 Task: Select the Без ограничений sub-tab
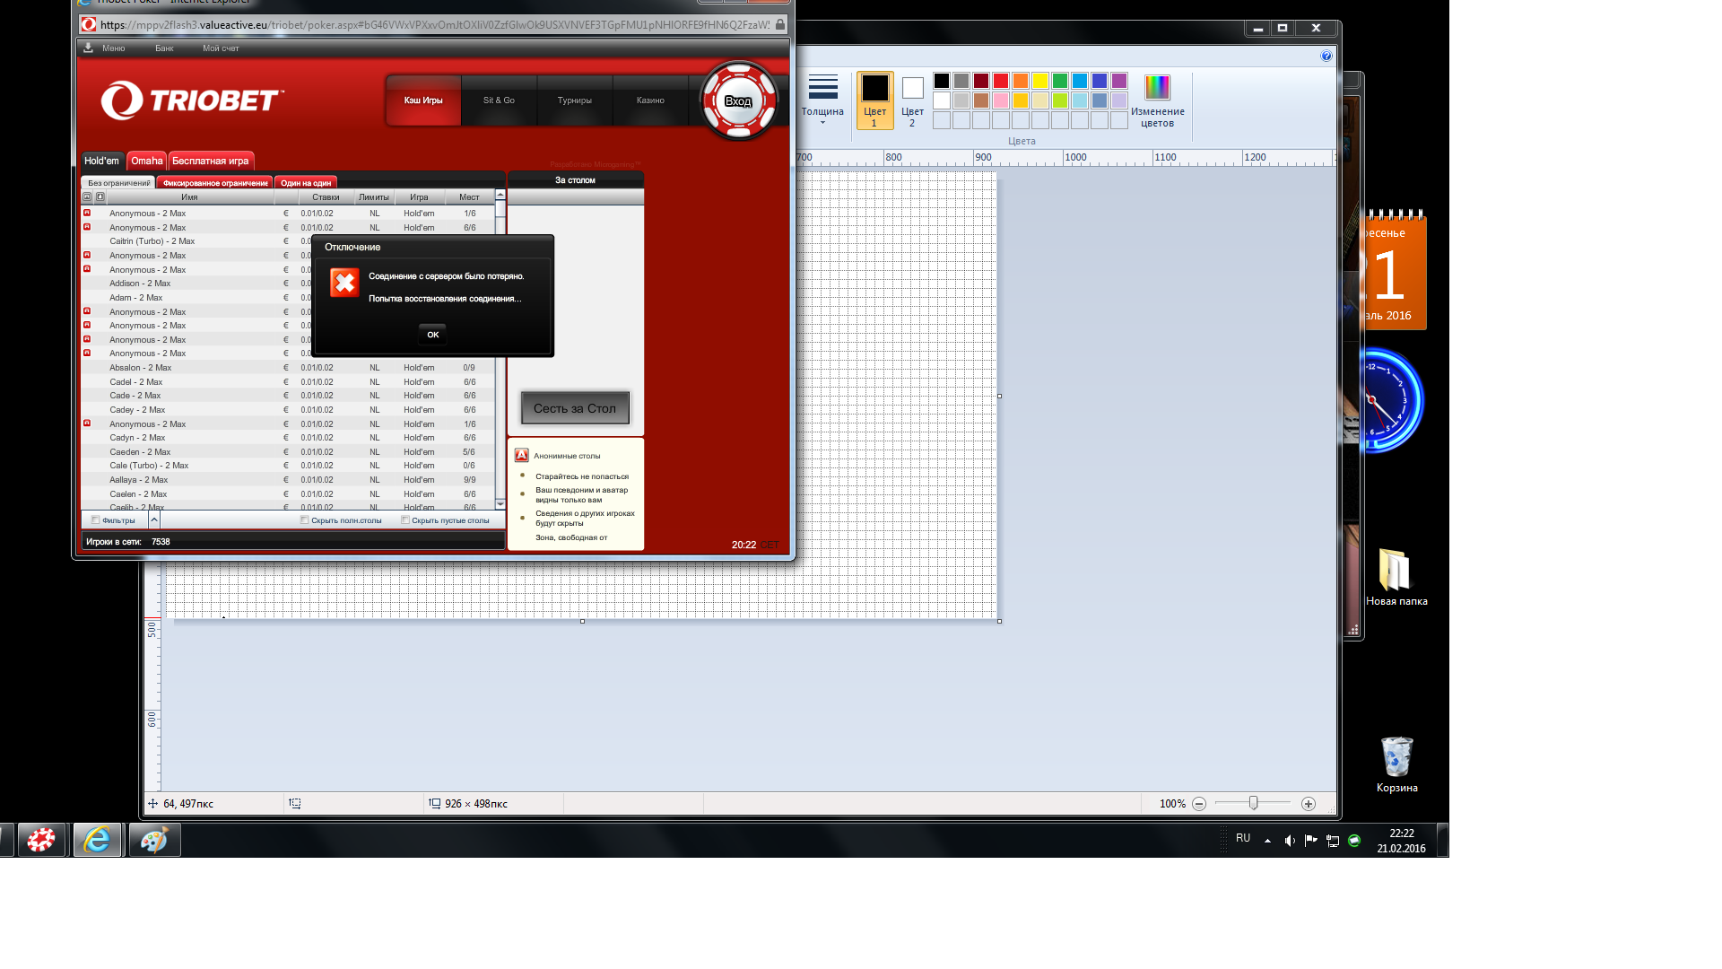[x=118, y=182]
